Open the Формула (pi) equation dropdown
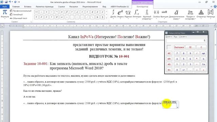Viewport: 217px width, 122px height. tap(5, 14)
